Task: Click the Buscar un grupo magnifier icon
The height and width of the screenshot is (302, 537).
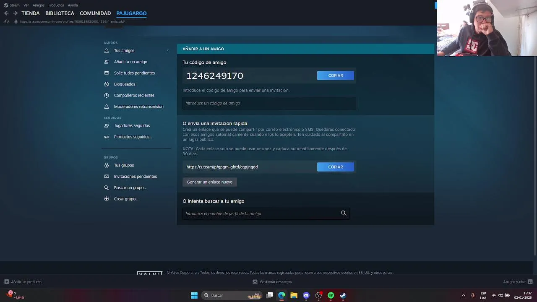Action: [107, 187]
